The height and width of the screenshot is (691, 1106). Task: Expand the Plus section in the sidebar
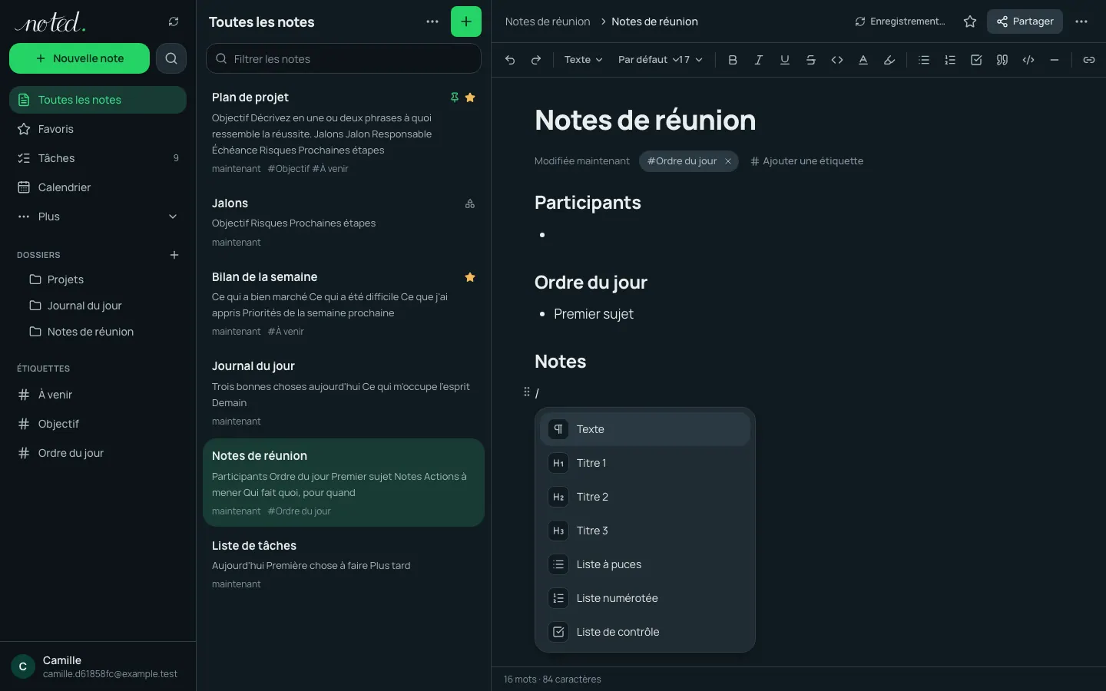click(x=98, y=217)
